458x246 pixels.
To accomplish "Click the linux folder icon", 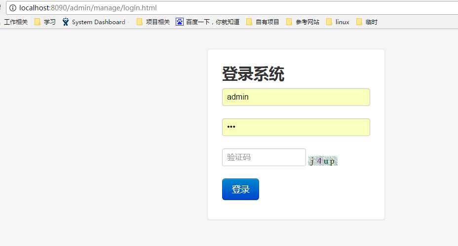I will click(x=329, y=22).
